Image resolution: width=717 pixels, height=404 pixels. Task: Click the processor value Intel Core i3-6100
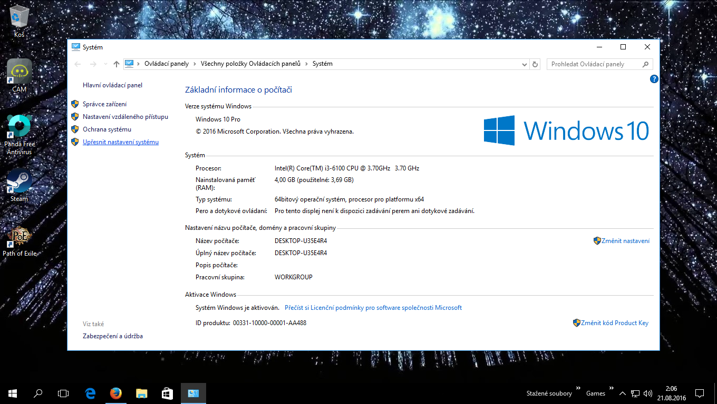347,168
